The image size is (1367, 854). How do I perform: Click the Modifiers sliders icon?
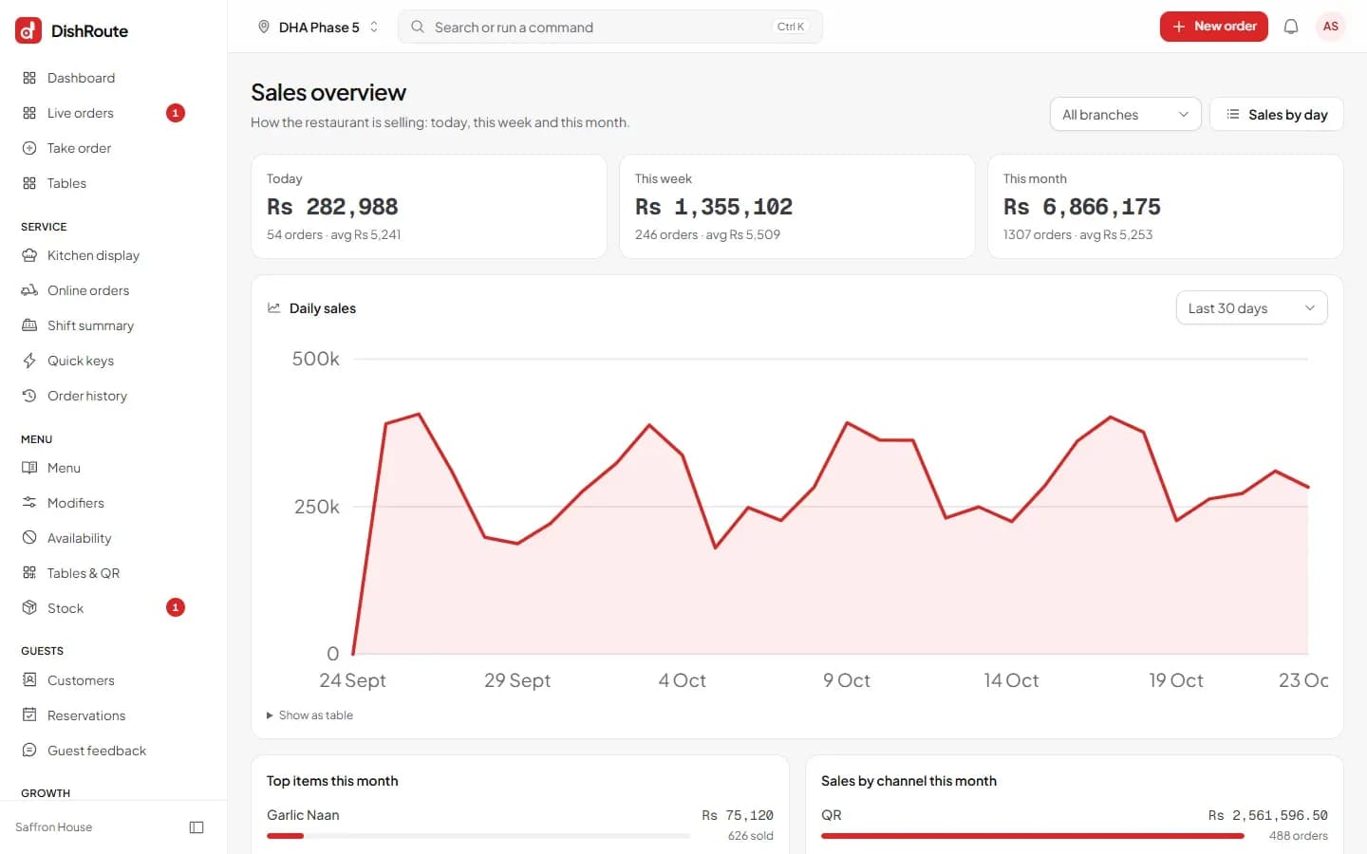click(x=29, y=503)
